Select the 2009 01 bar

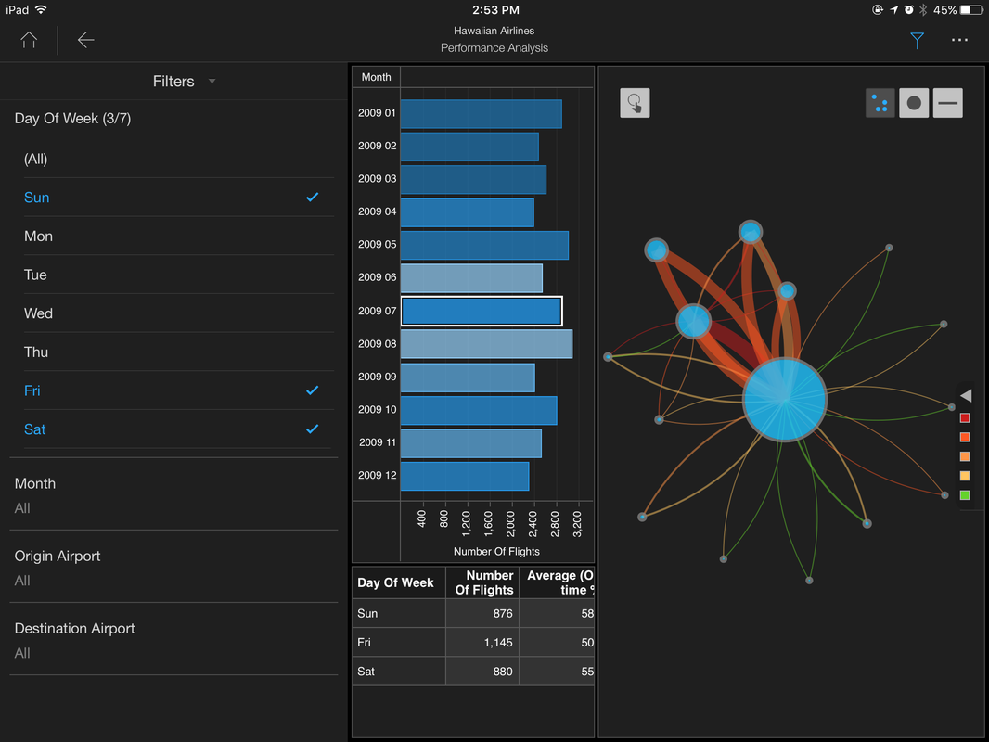coord(482,114)
